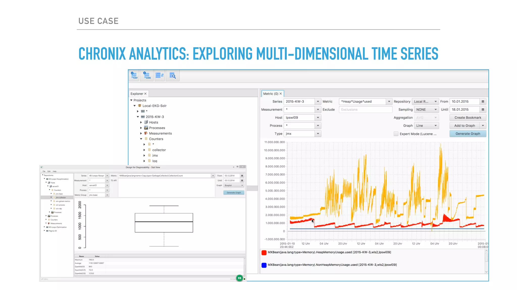Click the green quote badge icon
Screen dimensions: 517x290
tap(239, 278)
